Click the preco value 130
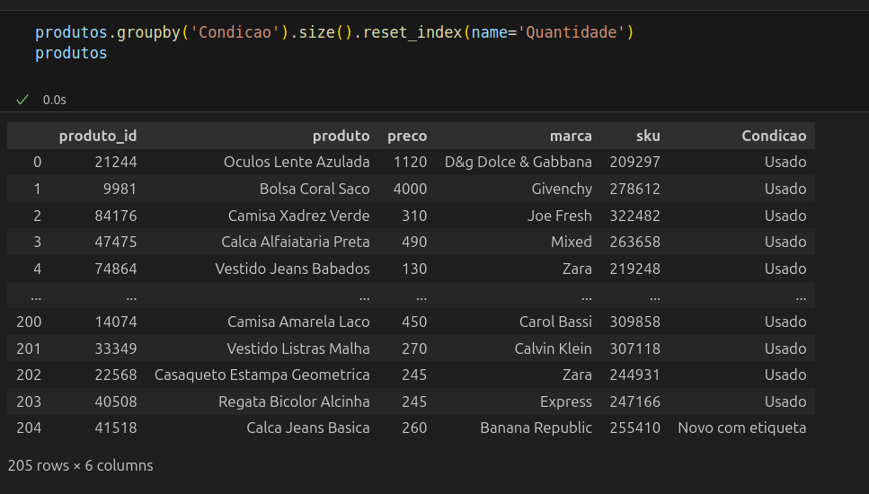Viewport: 869px width, 494px height. coord(414,269)
